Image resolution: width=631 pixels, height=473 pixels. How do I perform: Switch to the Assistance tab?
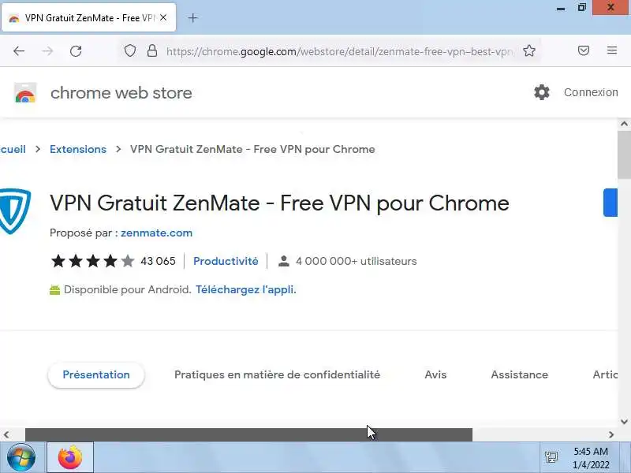point(520,375)
